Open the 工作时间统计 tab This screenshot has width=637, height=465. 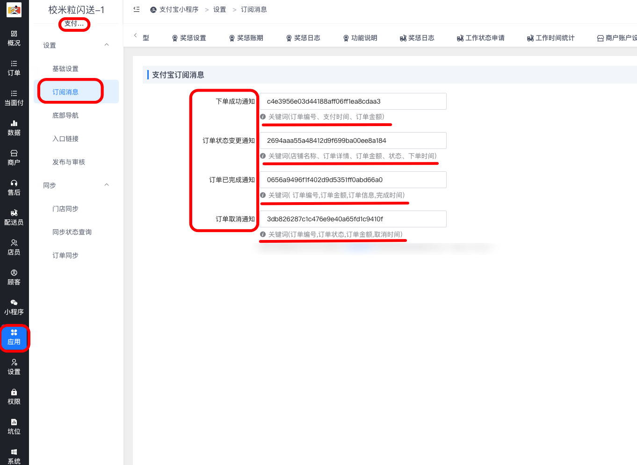coord(551,38)
